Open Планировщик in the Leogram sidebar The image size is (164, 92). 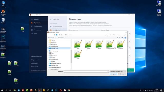pyautogui.click(x=38, y=26)
